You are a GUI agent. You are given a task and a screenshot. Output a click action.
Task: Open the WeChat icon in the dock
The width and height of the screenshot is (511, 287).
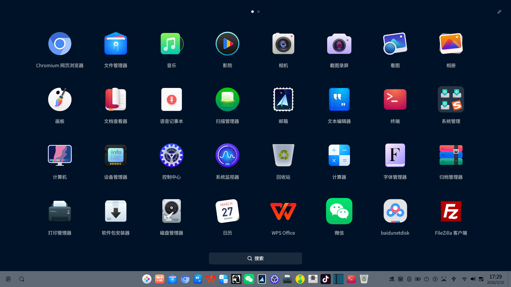tap(249, 279)
